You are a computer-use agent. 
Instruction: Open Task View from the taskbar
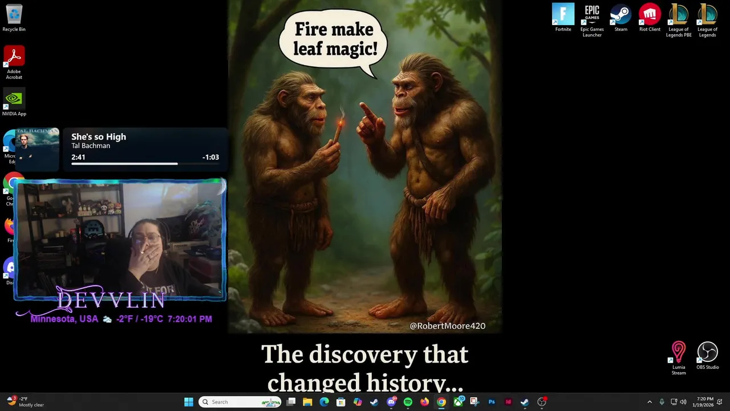291,402
